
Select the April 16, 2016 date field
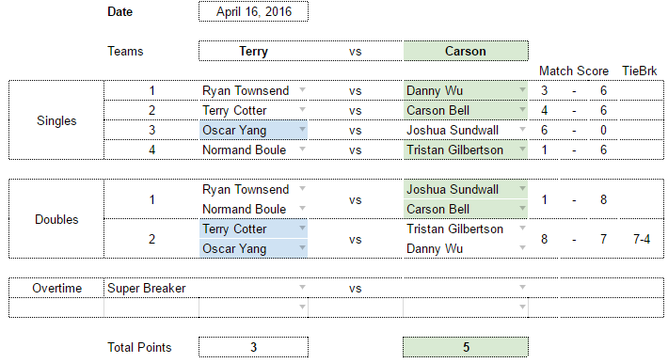253,11
